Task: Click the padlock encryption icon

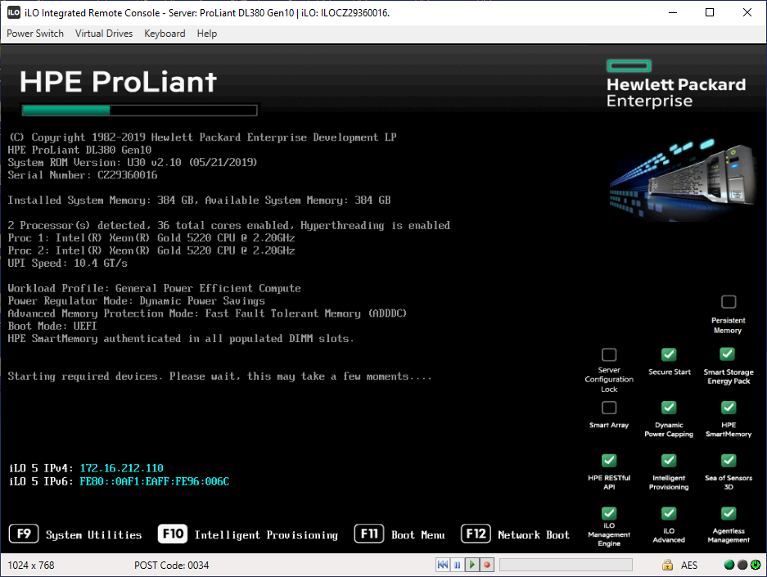Action: pyautogui.click(x=667, y=565)
